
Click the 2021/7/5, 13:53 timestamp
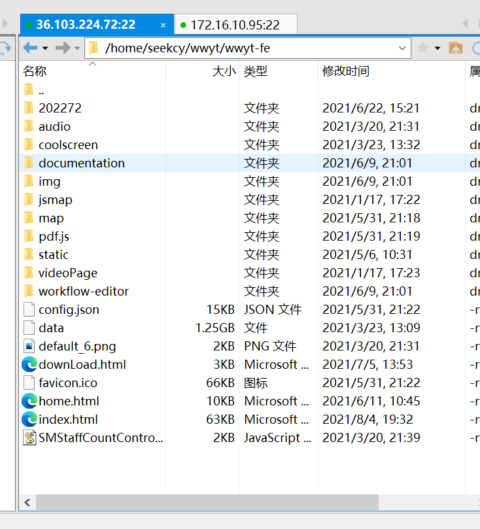click(x=368, y=365)
